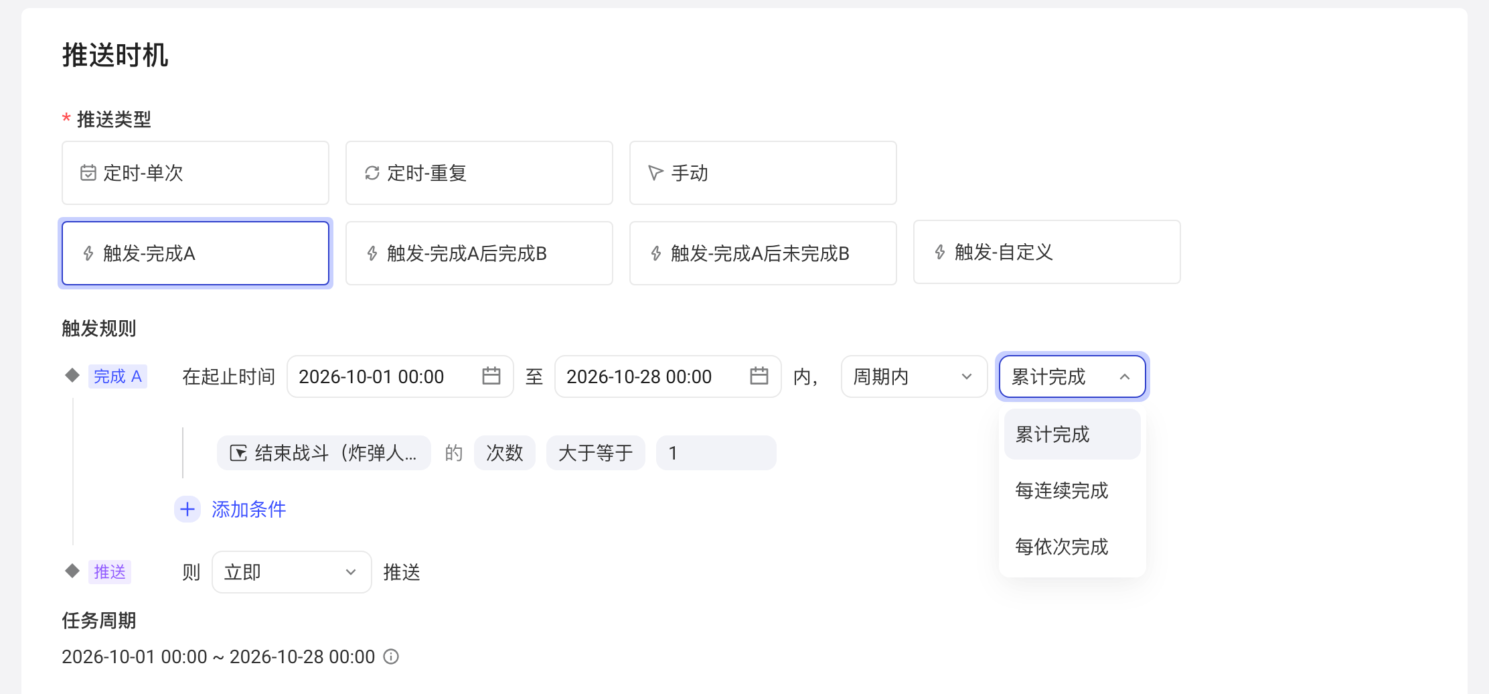Choose 每依次完成 from the dropdown list
1489x694 pixels.
click(x=1073, y=547)
